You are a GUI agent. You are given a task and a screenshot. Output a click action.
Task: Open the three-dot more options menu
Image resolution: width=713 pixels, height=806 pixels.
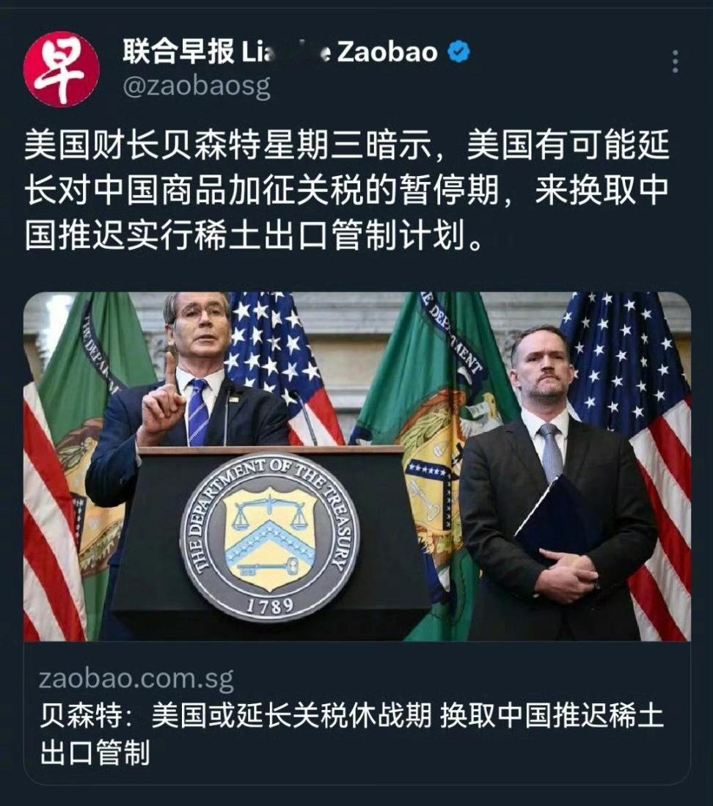(676, 62)
